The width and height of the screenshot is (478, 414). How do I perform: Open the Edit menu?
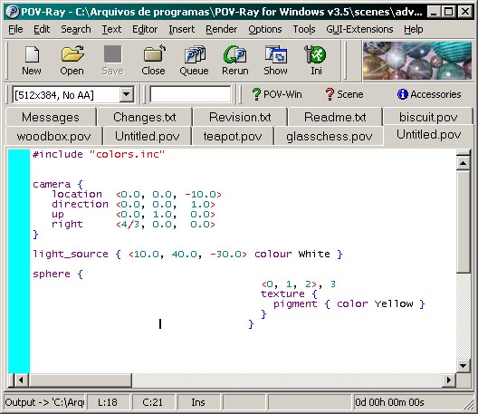coord(42,29)
